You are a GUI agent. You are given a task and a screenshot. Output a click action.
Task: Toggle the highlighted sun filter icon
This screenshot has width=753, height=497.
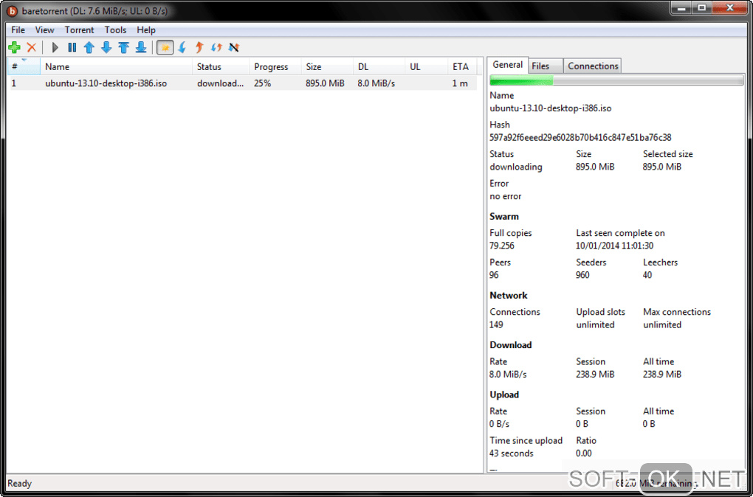[x=165, y=47]
